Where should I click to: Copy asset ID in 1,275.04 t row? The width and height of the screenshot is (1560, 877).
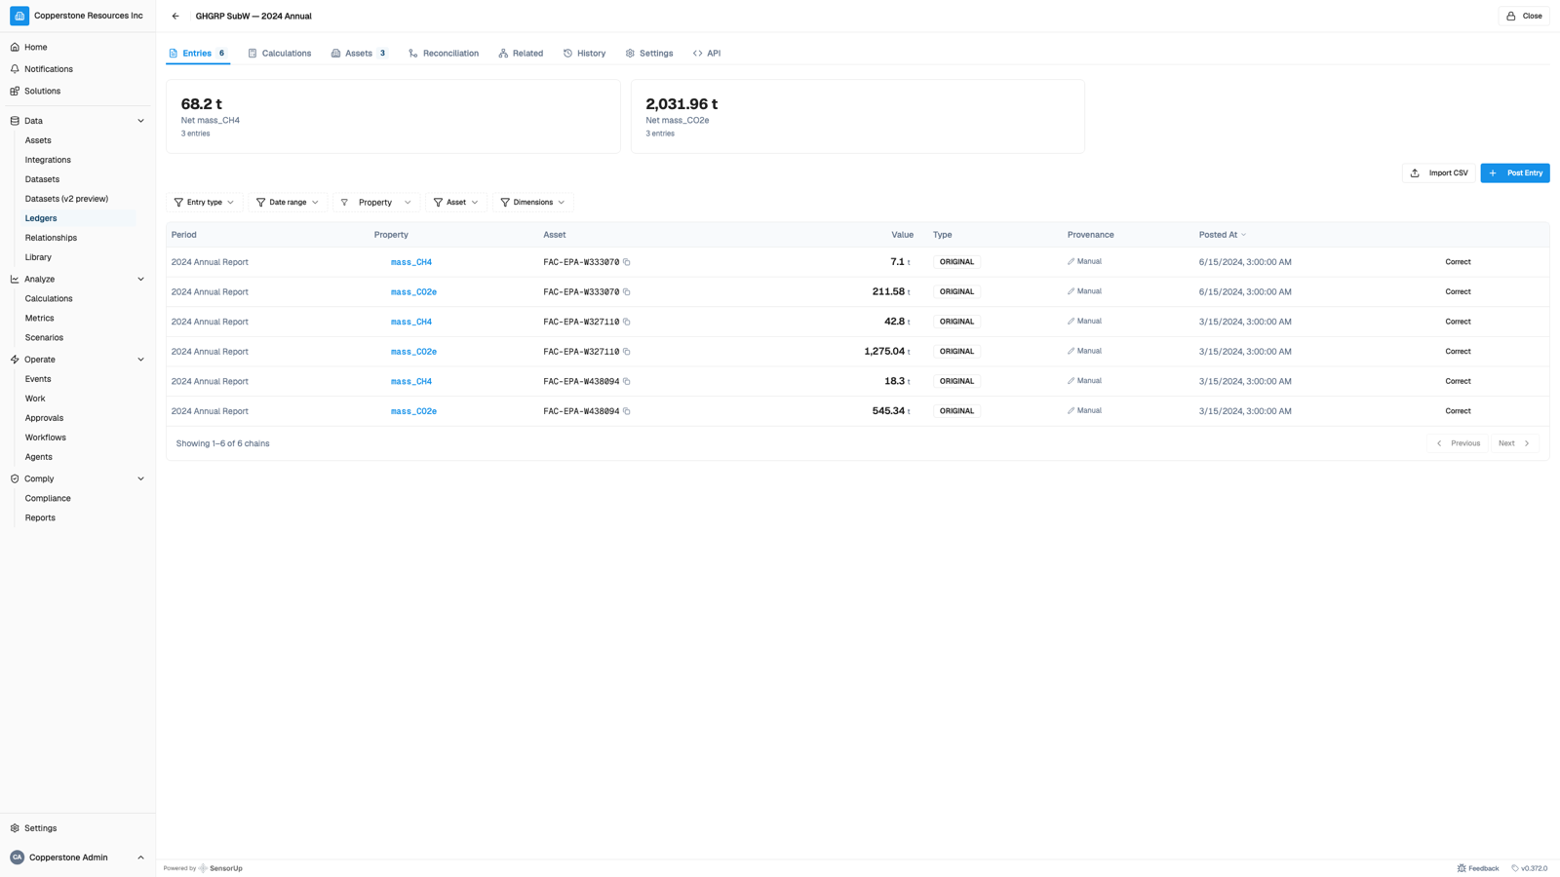tap(627, 352)
